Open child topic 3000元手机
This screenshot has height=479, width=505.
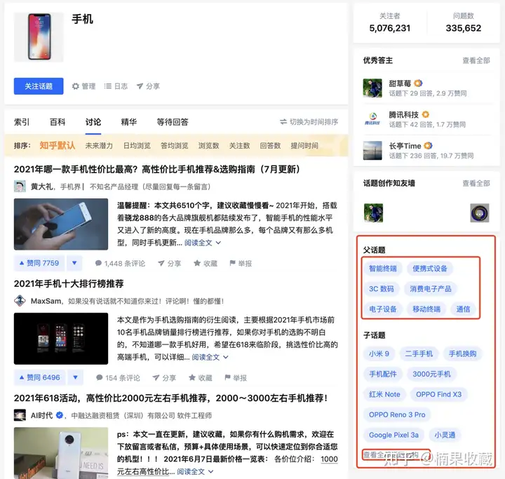point(431,374)
